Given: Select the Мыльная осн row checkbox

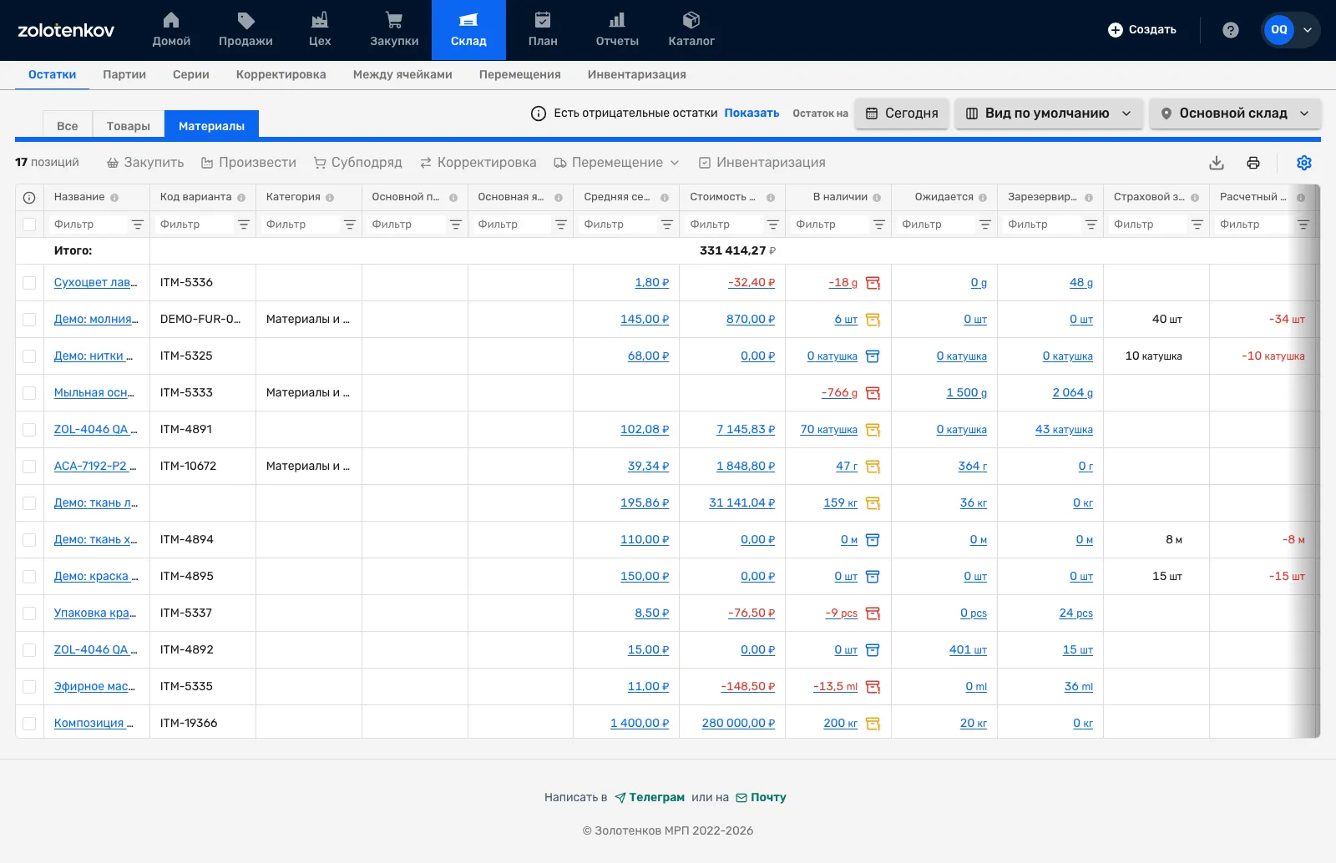Looking at the screenshot, I should point(29,393).
